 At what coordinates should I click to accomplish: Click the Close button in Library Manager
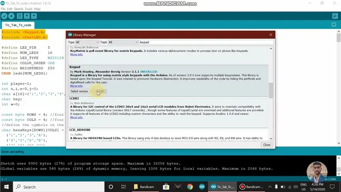tap(267, 145)
